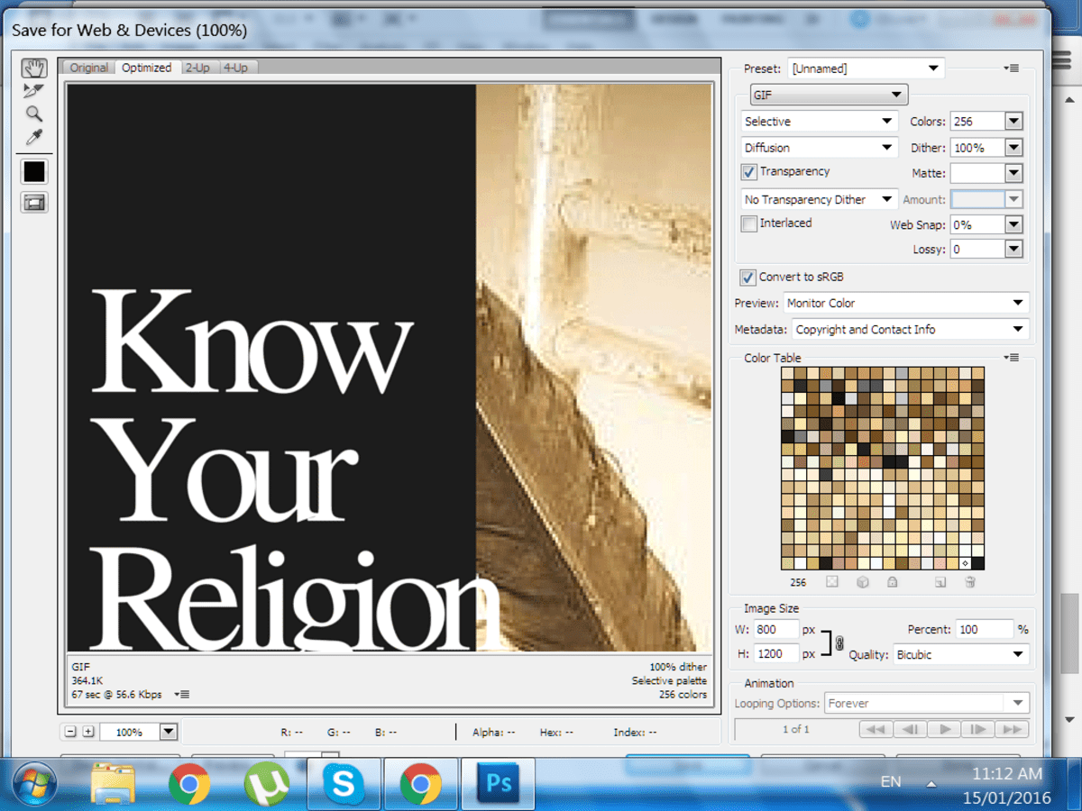This screenshot has height=811, width=1082.
Task: Open uTorrent from the taskbar
Action: pos(266,783)
